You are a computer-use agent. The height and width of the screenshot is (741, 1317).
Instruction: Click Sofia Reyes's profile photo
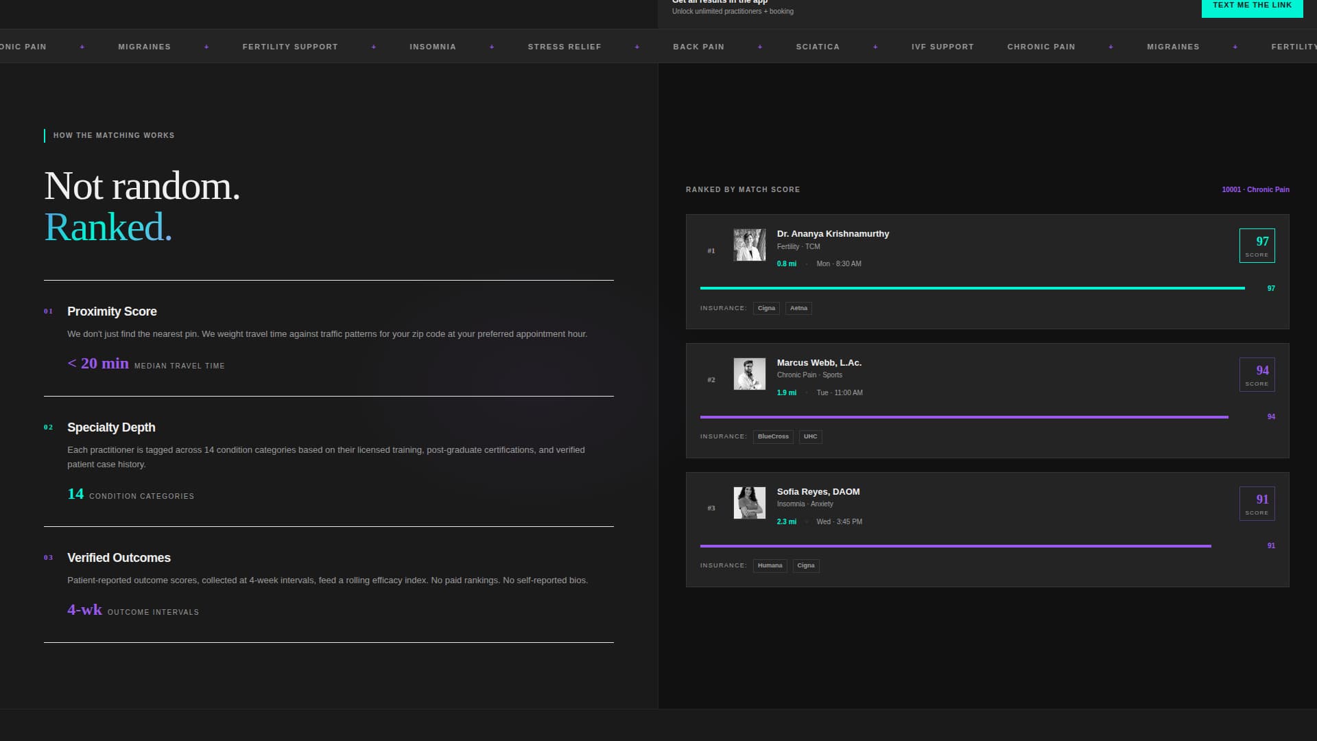tap(749, 503)
